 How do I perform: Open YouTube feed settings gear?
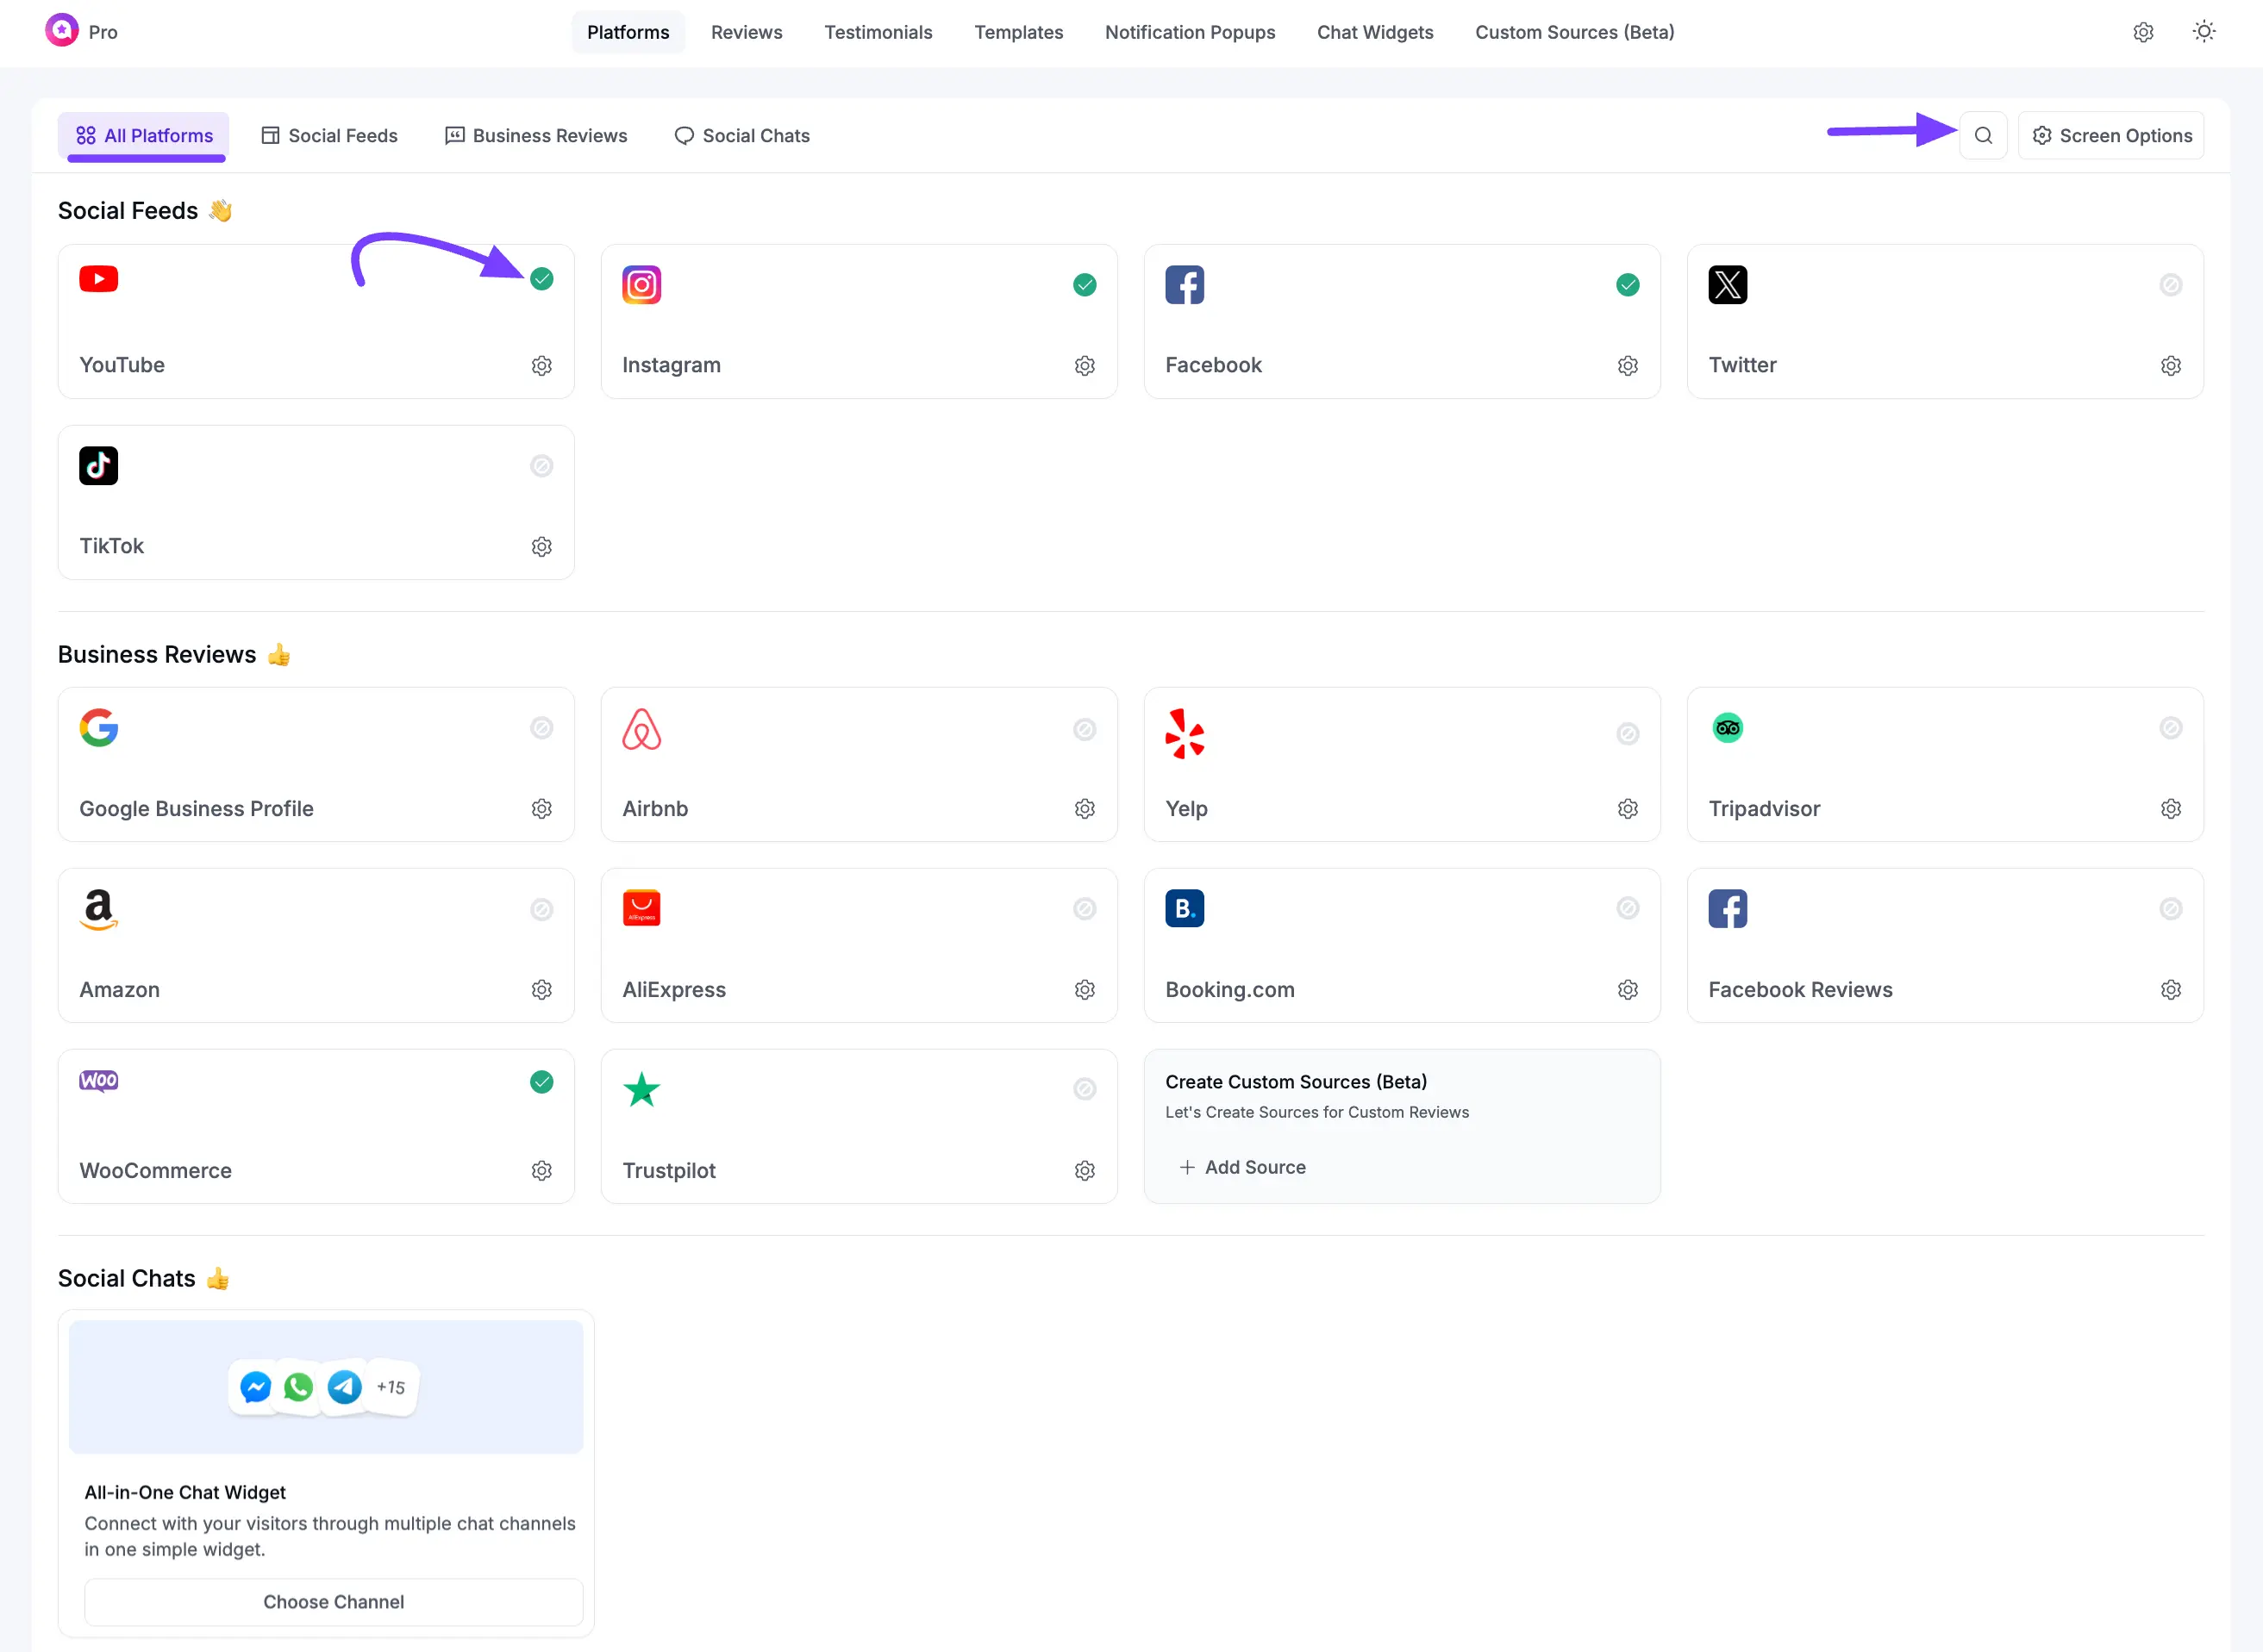coord(541,365)
